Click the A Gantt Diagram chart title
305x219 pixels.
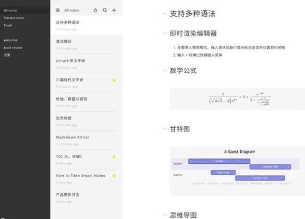pyautogui.click(x=240, y=152)
